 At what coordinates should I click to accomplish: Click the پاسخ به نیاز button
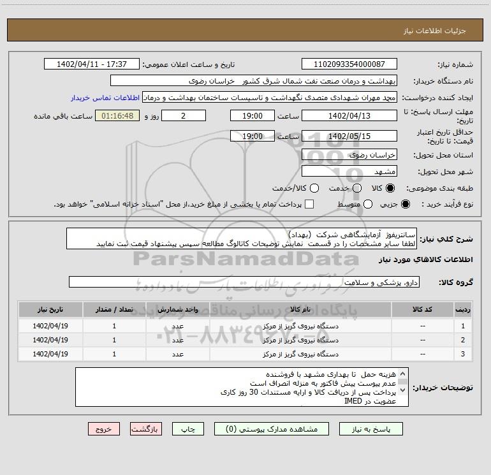370,429
